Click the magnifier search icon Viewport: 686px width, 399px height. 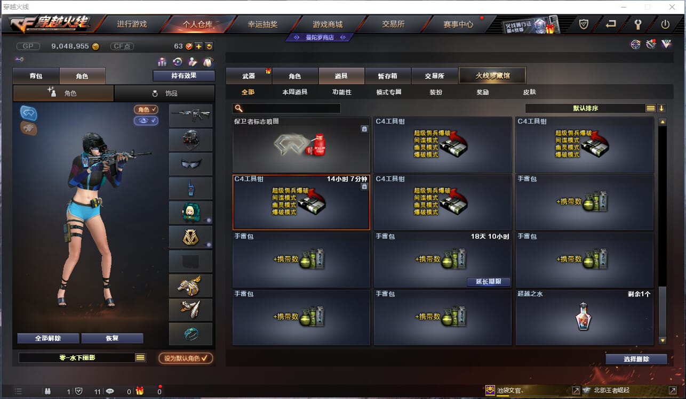pos(238,108)
